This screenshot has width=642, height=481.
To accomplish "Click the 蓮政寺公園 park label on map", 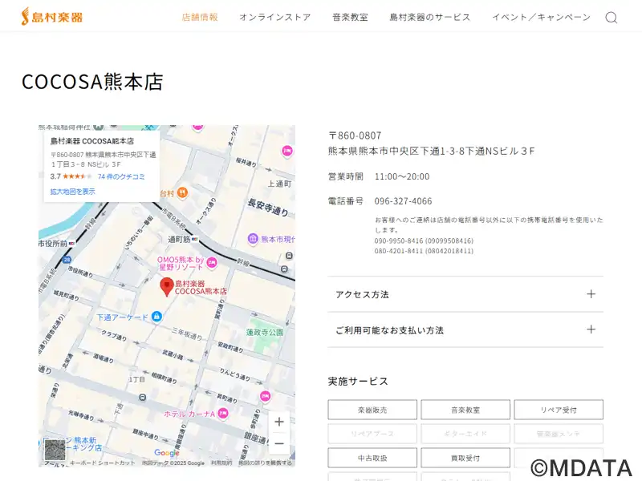I will click(x=265, y=333).
